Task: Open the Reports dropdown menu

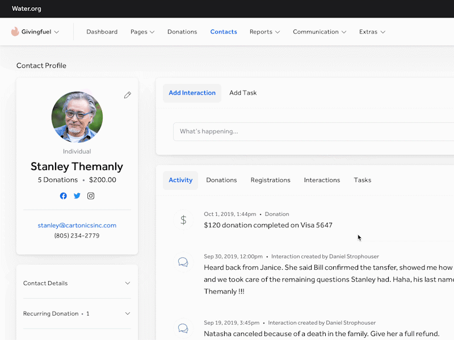Action: 264,32
